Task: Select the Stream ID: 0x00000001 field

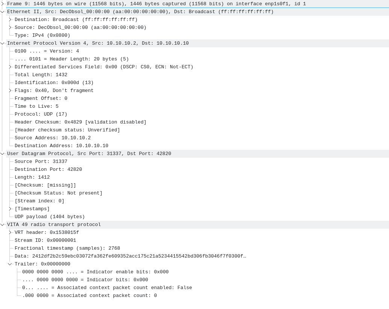Action: pyautogui.click(x=45, y=240)
